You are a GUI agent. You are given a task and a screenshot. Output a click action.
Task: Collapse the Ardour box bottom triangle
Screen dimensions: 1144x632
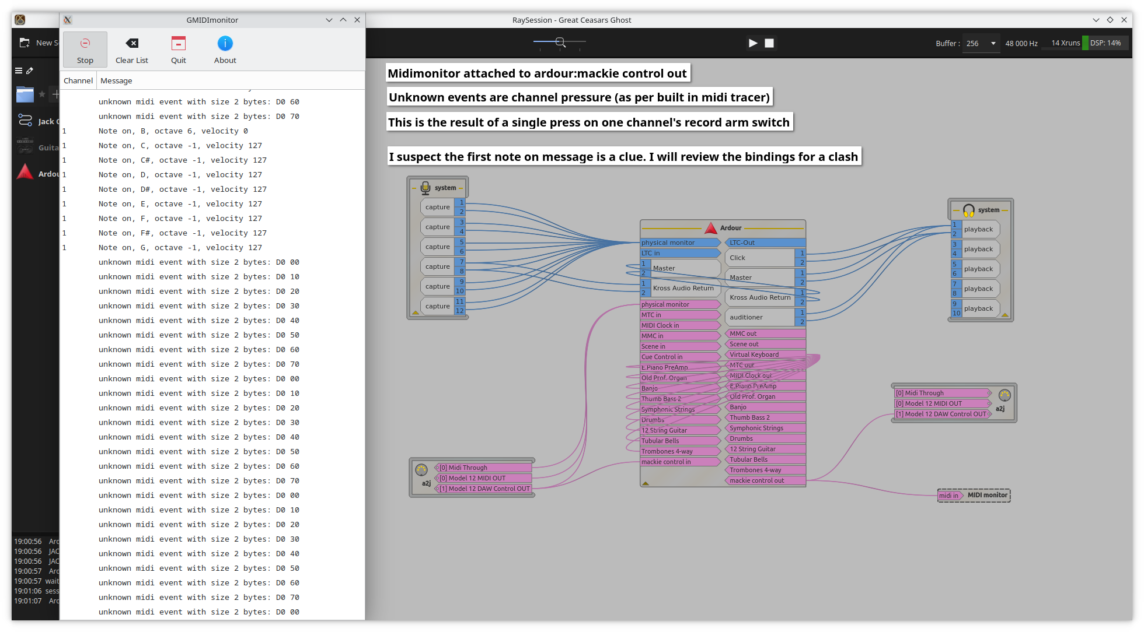(646, 483)
